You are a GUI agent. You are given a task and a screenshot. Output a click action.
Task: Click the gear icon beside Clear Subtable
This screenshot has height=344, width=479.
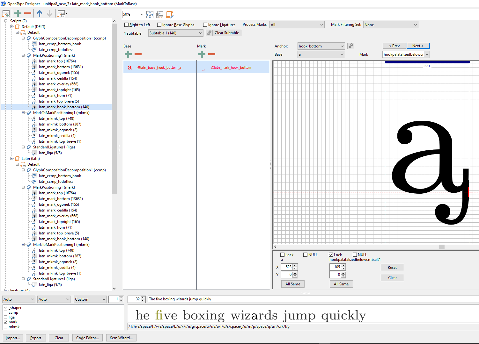tap(209, 33)
